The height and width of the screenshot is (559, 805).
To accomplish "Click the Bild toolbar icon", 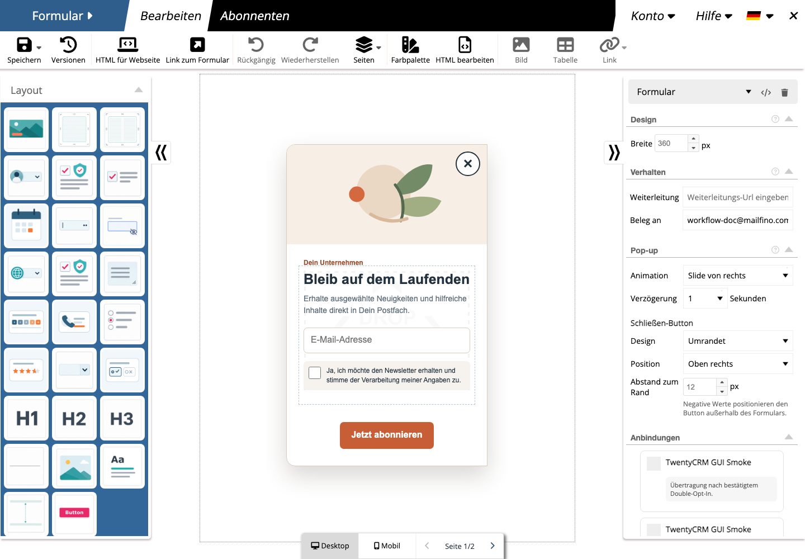I will pos(521,45).
